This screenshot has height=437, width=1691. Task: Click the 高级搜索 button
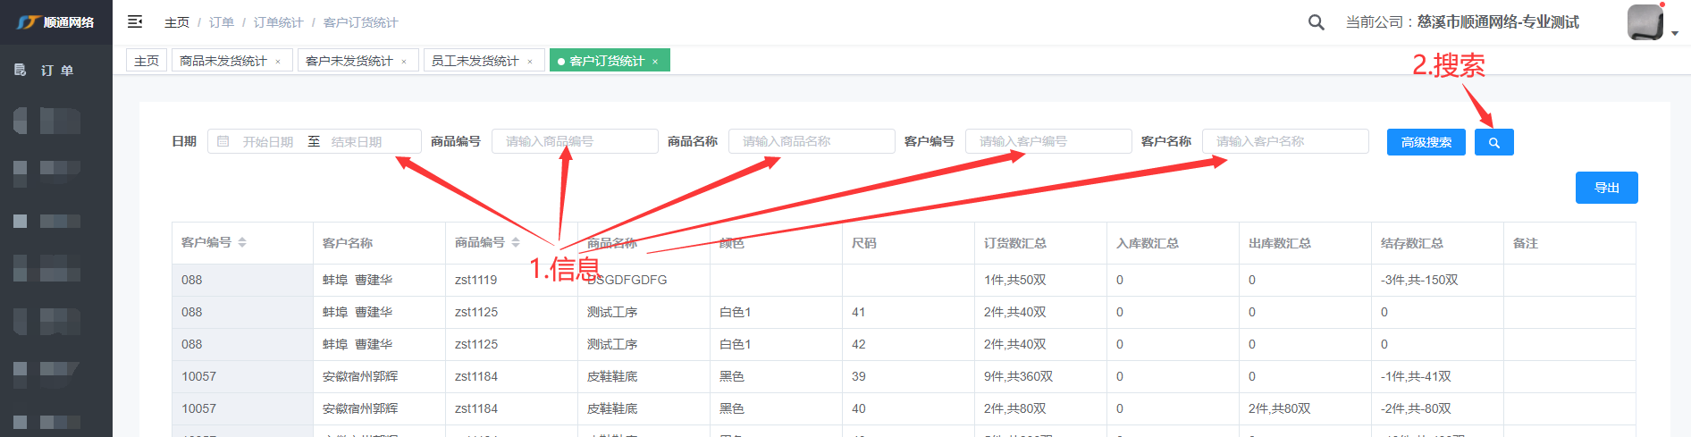1426,142
